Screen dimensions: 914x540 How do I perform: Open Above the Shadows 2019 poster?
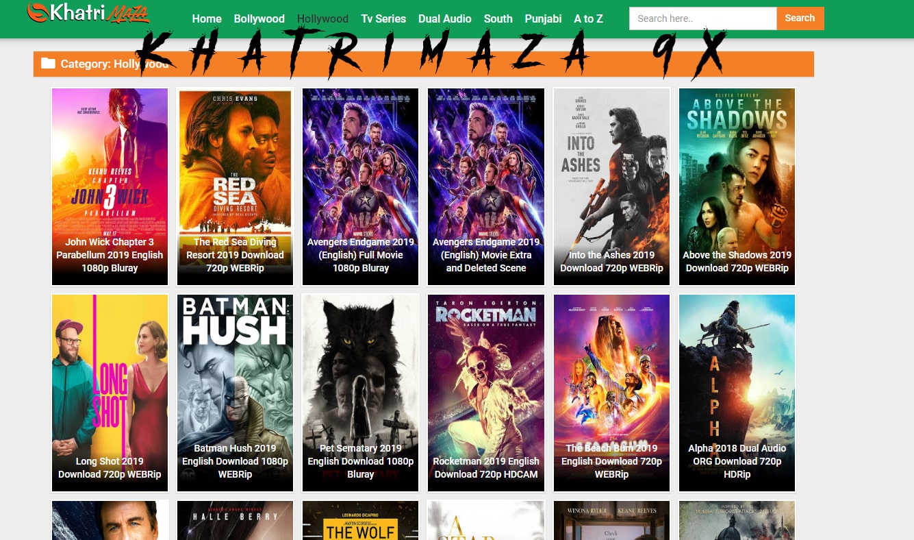737,186
